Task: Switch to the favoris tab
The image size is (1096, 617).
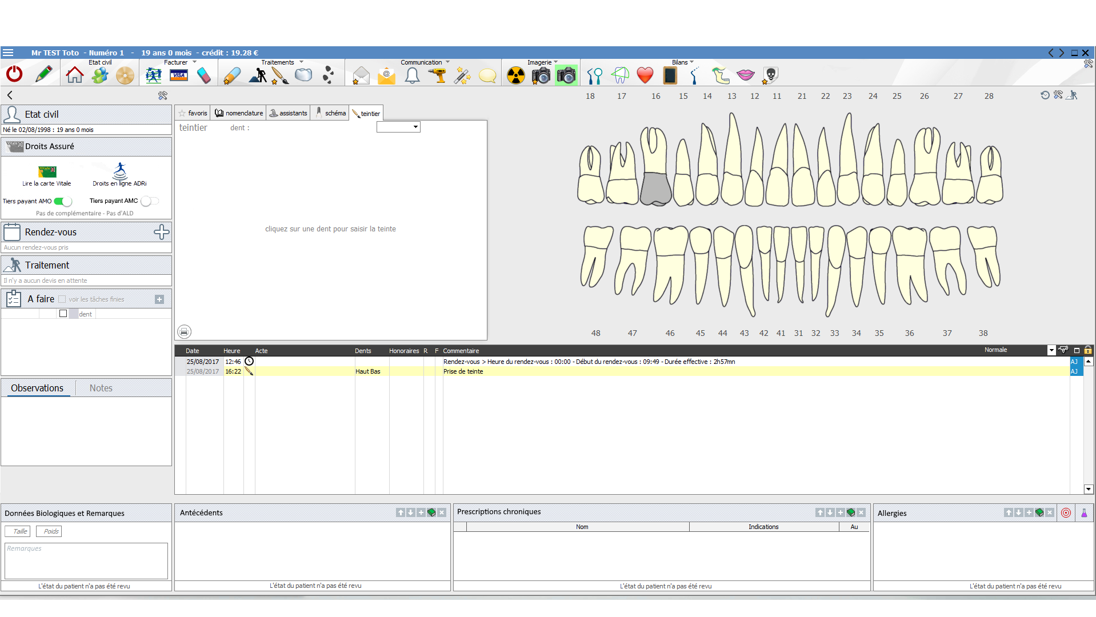Action: pos(193,113)
